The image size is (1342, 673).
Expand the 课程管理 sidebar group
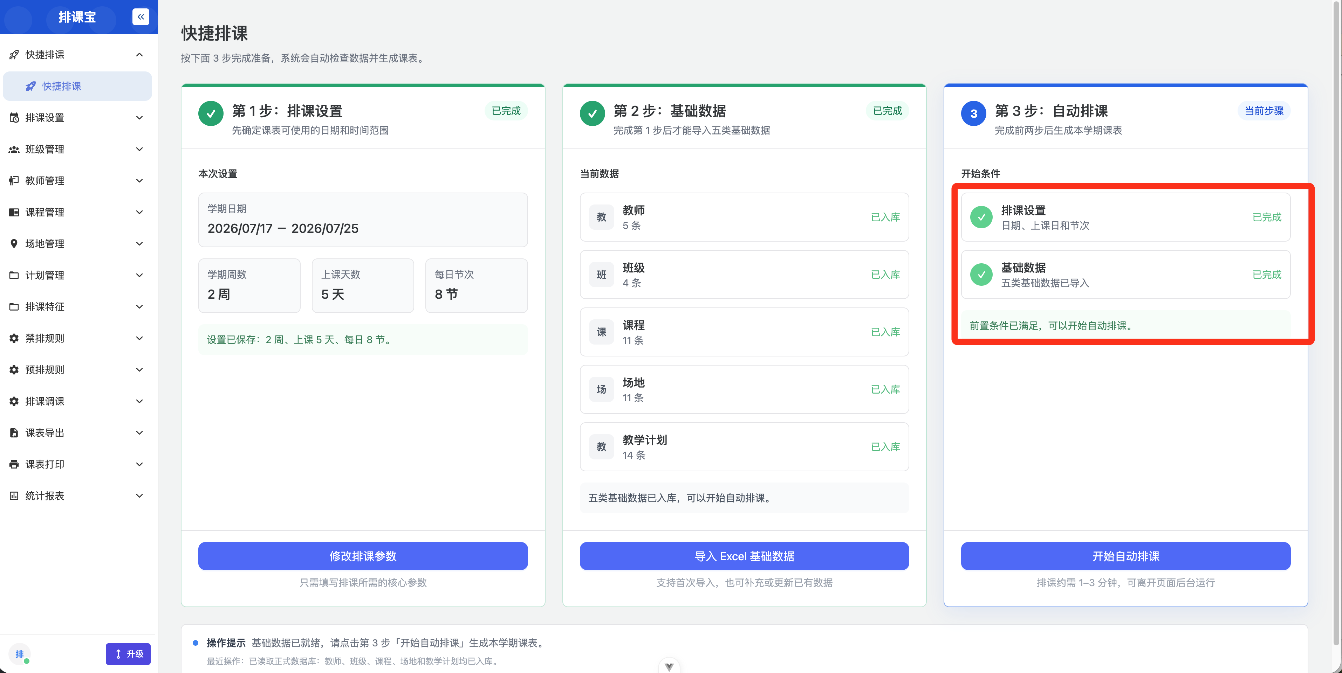(x=139, y=212)
